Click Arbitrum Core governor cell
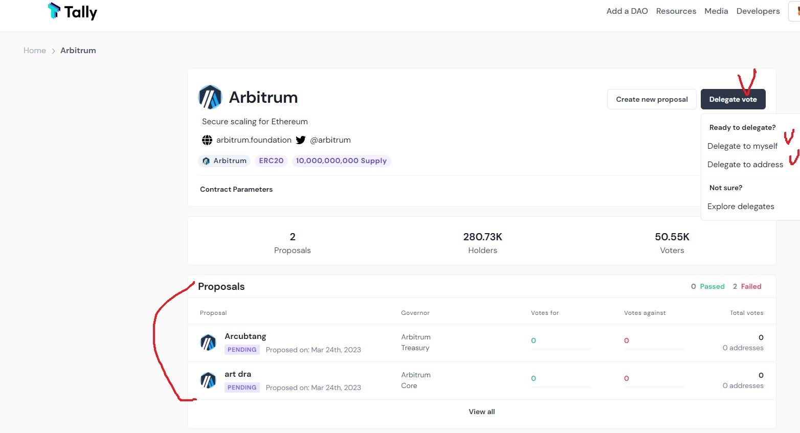800x433 pixels. 416,380
